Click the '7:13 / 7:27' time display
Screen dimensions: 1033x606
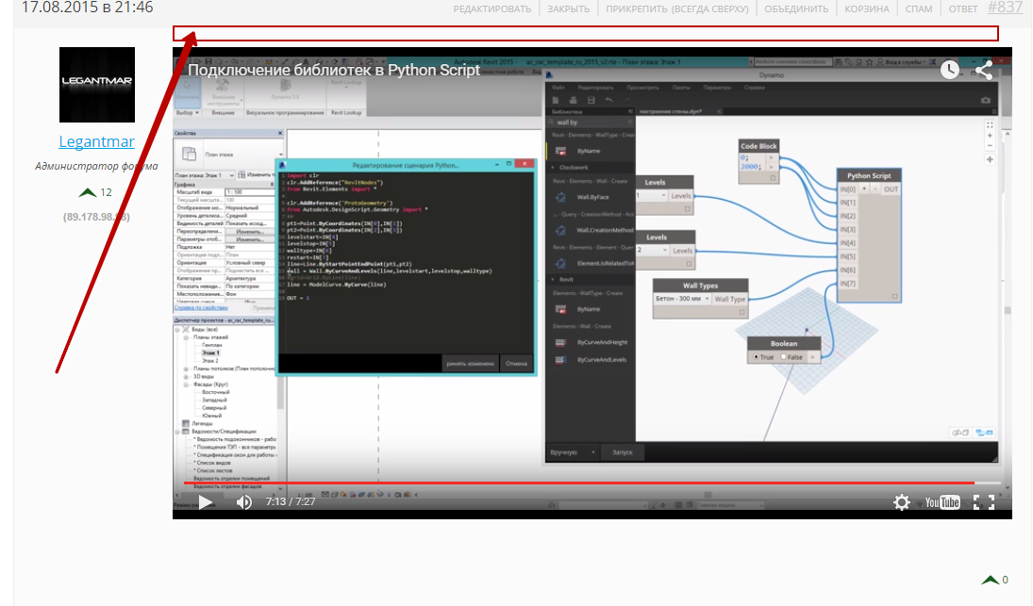pyautogui.click(x=291, y=502)
